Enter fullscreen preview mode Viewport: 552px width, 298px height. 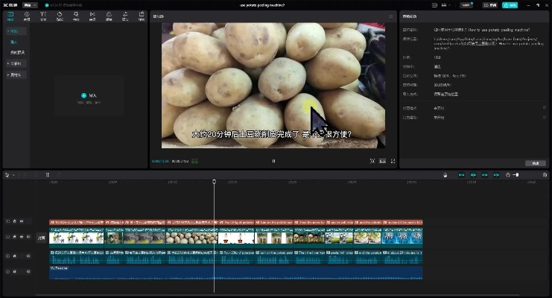391,161
